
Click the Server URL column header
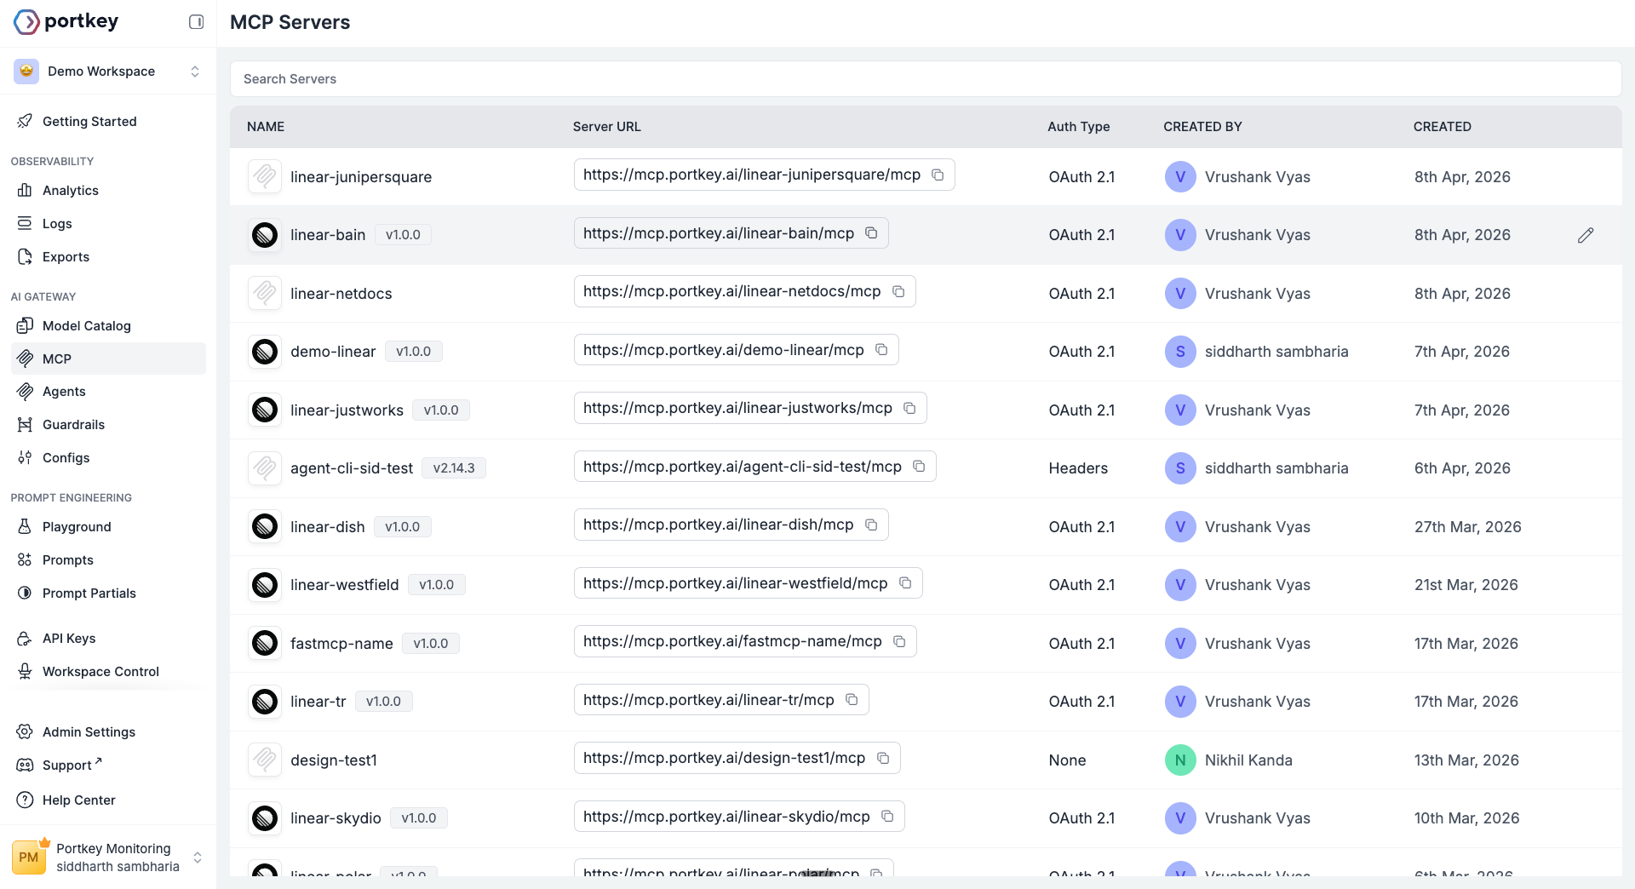(607, 127)
